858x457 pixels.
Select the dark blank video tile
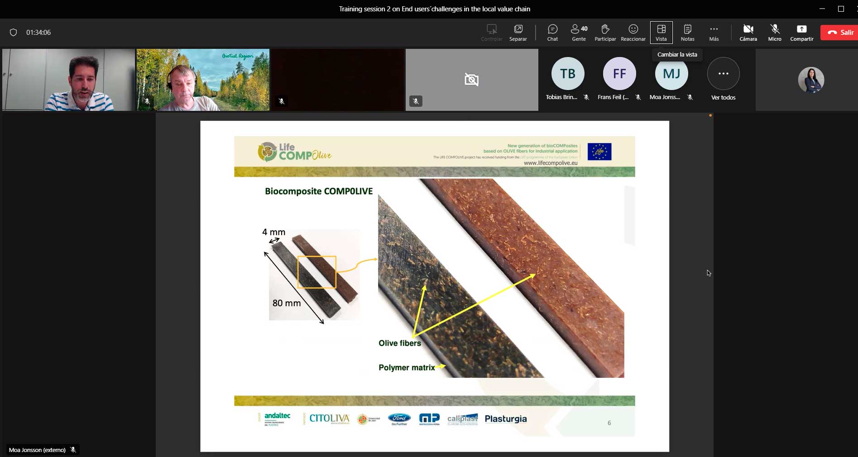[x=337, y=80]
